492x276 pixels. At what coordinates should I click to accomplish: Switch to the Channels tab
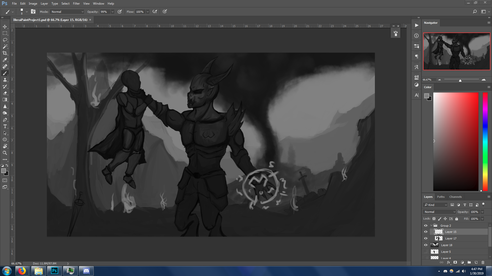[x=455, y=197]
